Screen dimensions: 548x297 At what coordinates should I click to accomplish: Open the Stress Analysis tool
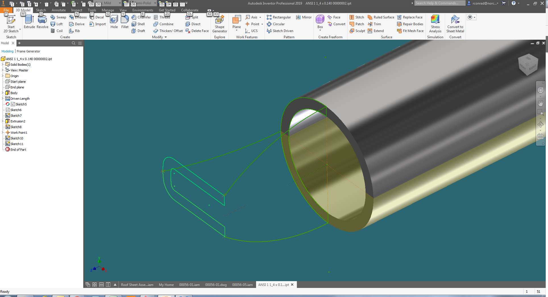coord(435,24)
